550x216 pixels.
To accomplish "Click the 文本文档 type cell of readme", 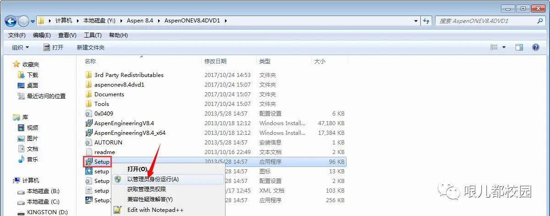I will (x=270, y=152).
